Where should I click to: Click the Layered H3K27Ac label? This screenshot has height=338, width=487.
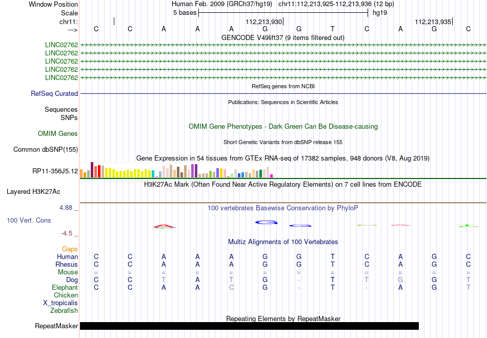pyautogui.click(x=33, y=192)
